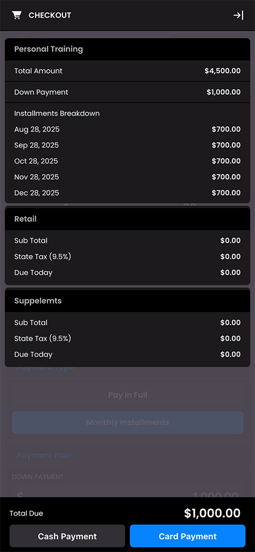The height and width of the screenshot is (552, 255).
Task: Select the Personal Training section header
Action: [127, 49]
